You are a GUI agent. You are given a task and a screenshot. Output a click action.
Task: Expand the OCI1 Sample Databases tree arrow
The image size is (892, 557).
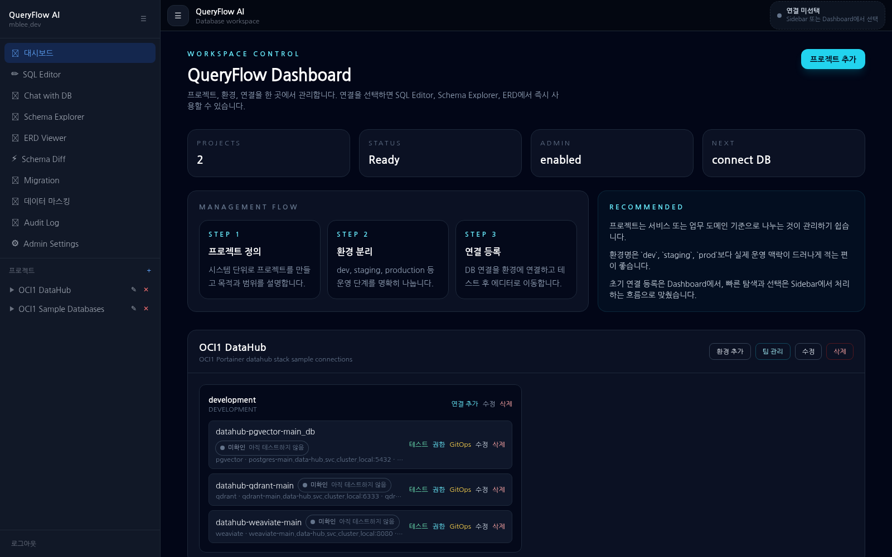[12, 309]
